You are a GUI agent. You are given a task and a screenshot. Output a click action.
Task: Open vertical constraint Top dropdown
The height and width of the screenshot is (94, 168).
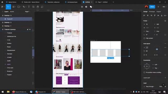coord(156,68)
